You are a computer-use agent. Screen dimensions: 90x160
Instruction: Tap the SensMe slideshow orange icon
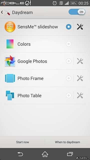tap(10, 27)
